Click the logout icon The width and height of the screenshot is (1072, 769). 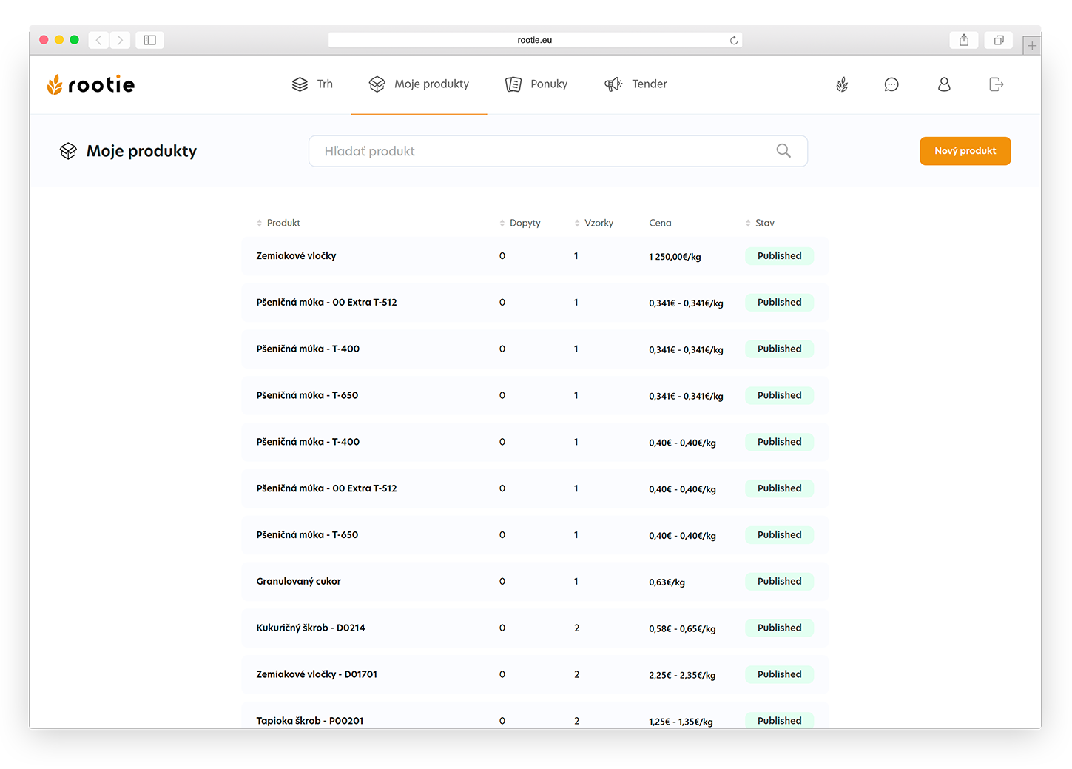click(996, 84)
